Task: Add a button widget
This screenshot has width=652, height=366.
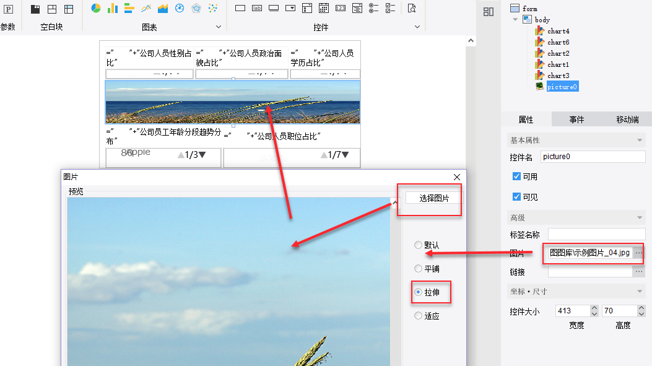Action: pyautogui.click(x=274, y=8)
